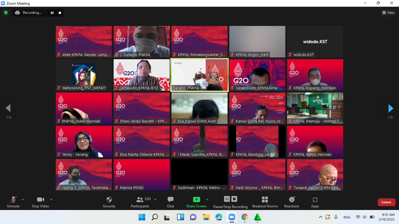399x224 pixels.
Task: Stop recording using top square button
Action: pyautogui.click(x=60, y=13)
